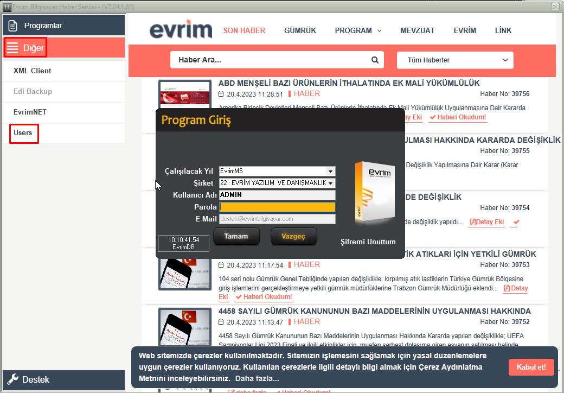
Task: Open Destek using the wrench icon
Action: coord(12,379)
